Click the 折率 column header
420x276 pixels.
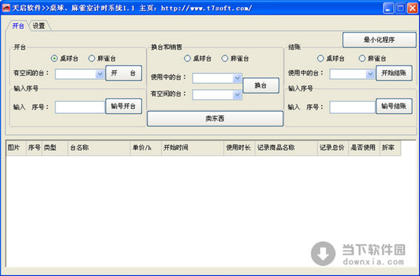click(391, 147)
